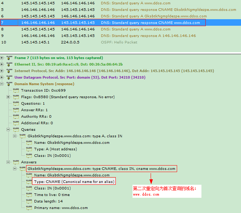
Task: Select 'Primary name: www.ddos.com' line
Action: 61,208
